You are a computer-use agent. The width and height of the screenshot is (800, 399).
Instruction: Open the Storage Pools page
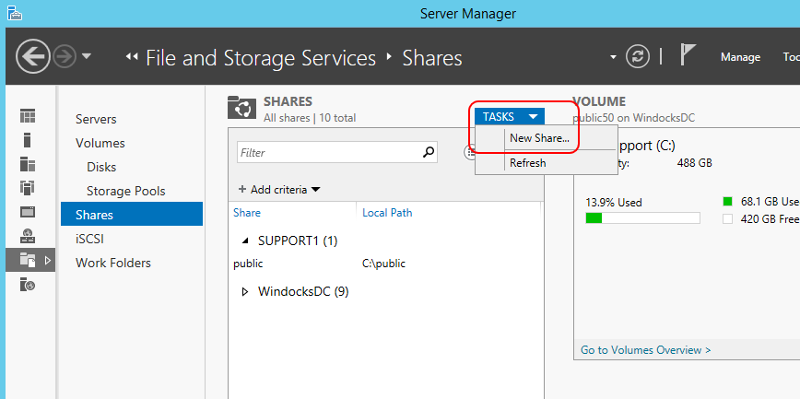pos(126,191)
